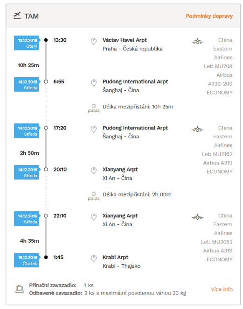Select the 15.12.2016 Čtvrtek date badge
Screen dimensions: 243x309
27,260
